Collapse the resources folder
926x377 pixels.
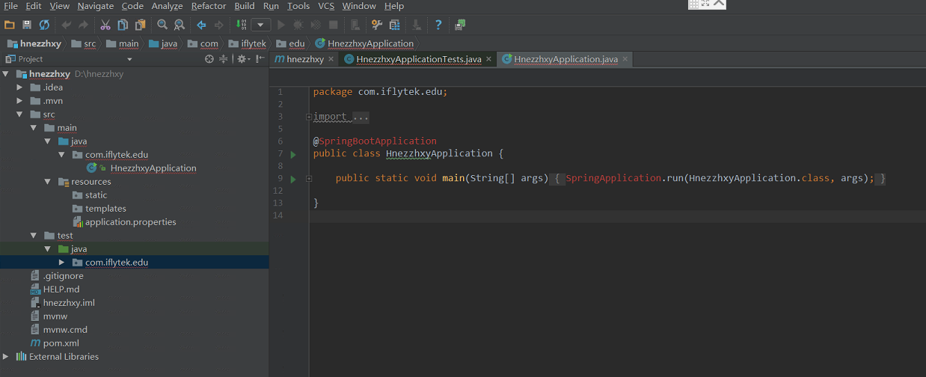click(x=48, y=182)
